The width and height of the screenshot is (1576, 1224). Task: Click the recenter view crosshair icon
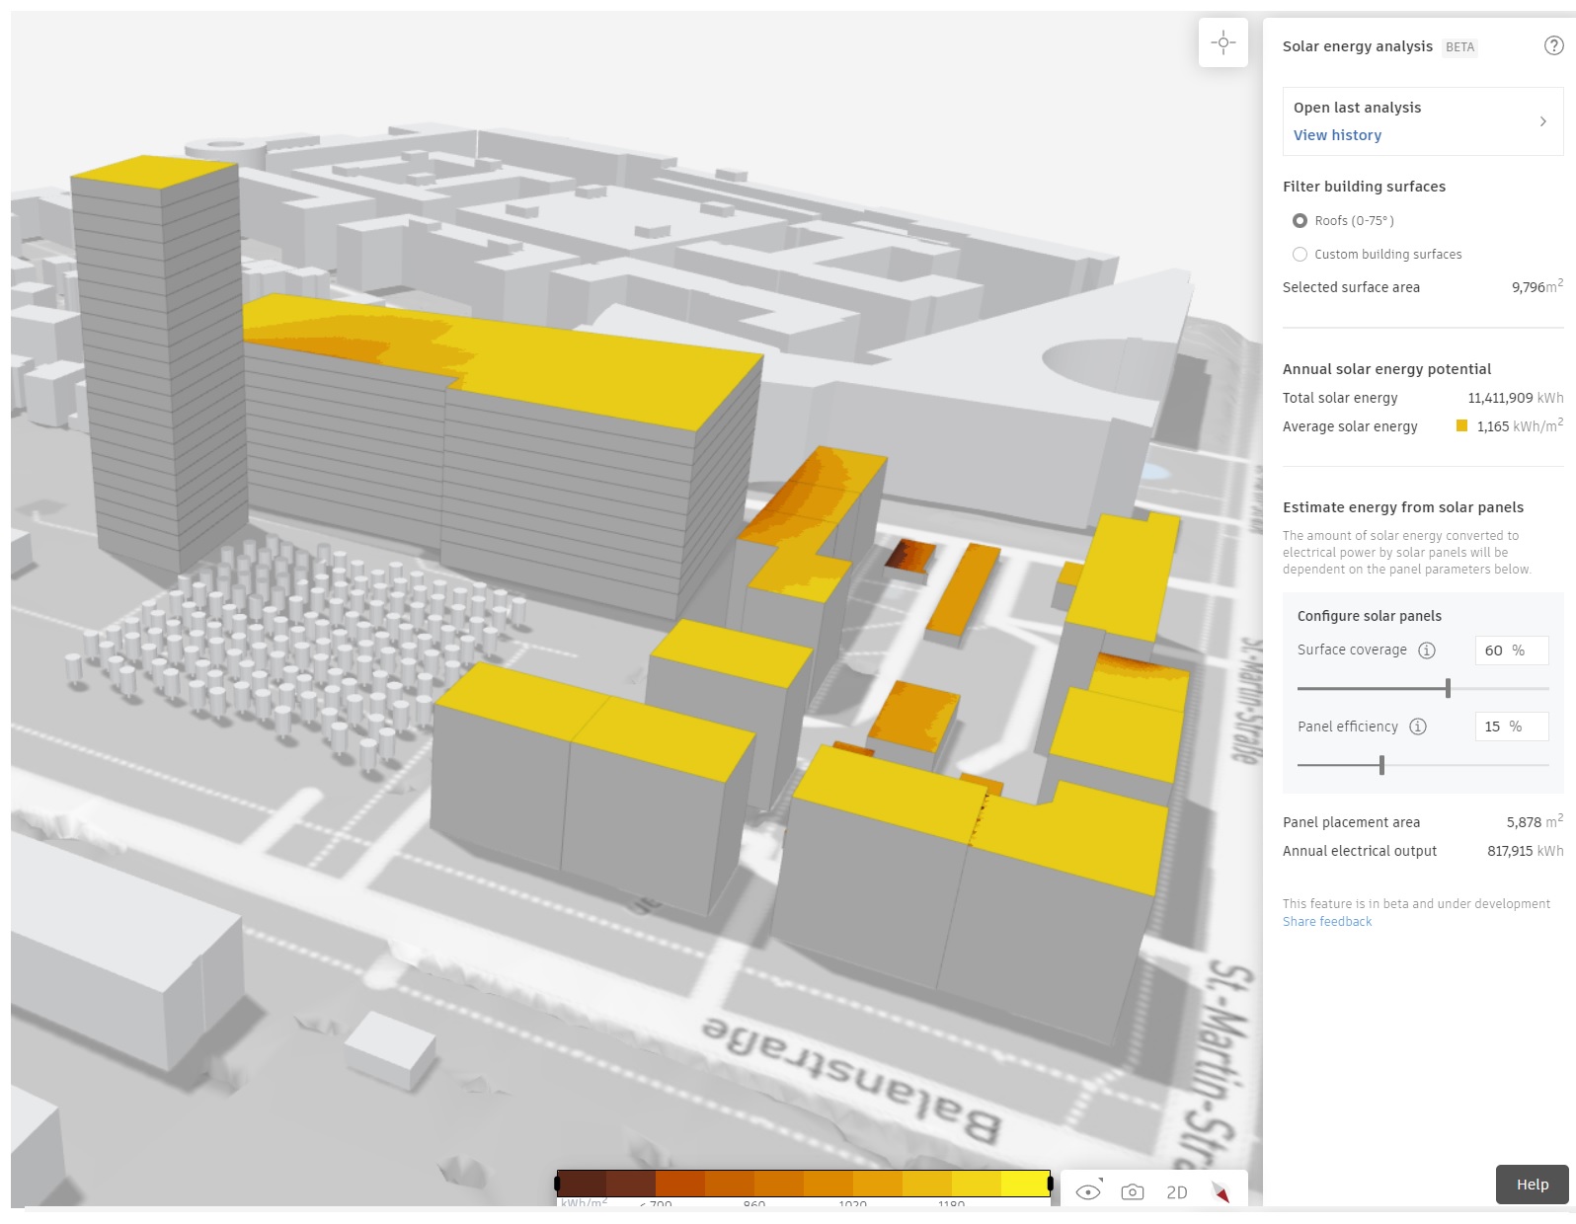point(1222,42)
